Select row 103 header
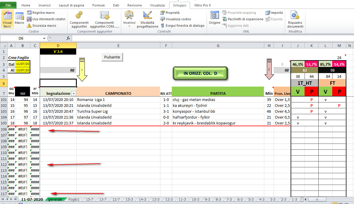 (4, 111)
